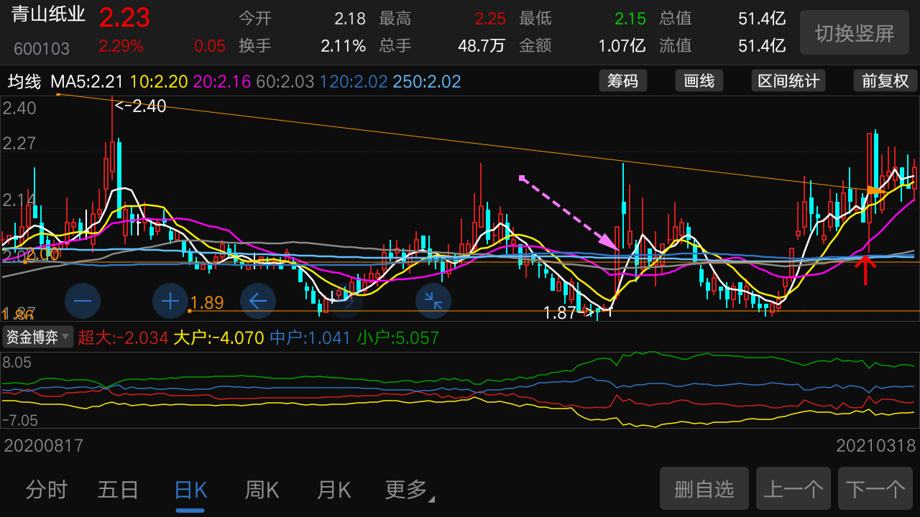Switch to the 五日 tab
Image resolution: width=920 pixels, height=517 pixels.
[x=118, y=490]
